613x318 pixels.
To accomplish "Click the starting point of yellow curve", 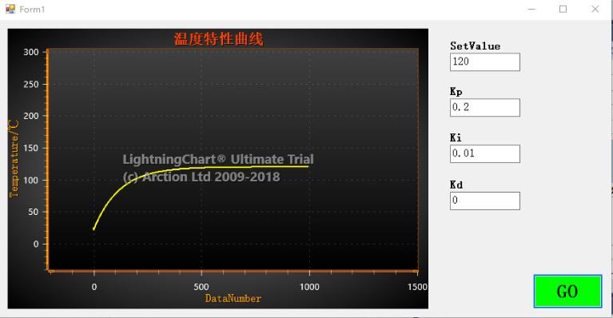I will (94, 229).
